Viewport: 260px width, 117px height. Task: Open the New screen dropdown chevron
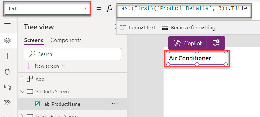click(64, 66)
